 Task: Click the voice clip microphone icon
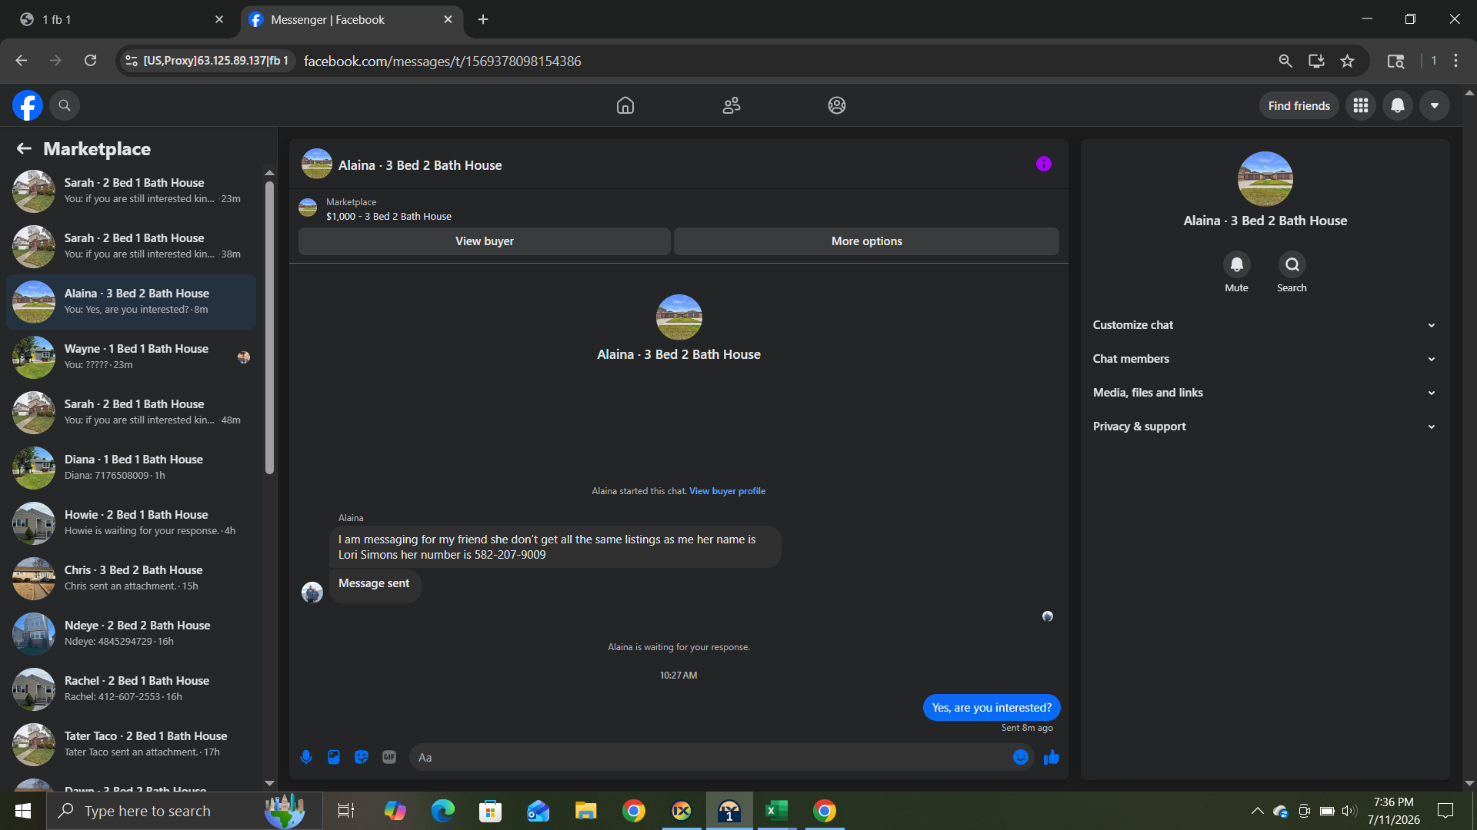pyautogui.click(x=306, y=757)
